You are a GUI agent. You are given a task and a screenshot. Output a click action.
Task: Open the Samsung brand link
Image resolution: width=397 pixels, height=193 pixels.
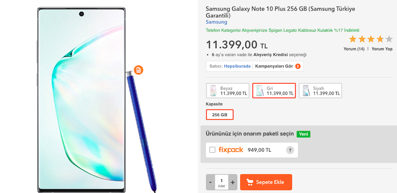216,22
